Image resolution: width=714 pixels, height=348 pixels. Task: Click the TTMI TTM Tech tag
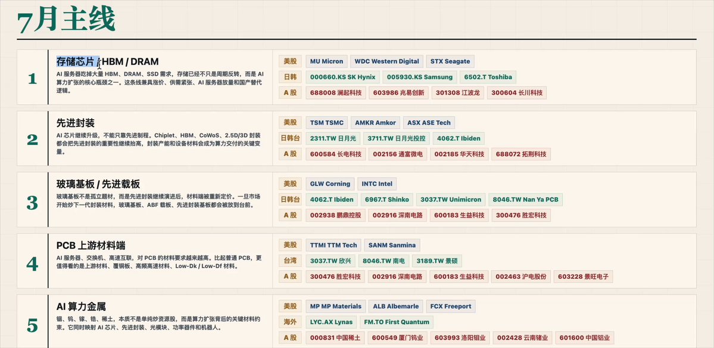click(333, 245)
